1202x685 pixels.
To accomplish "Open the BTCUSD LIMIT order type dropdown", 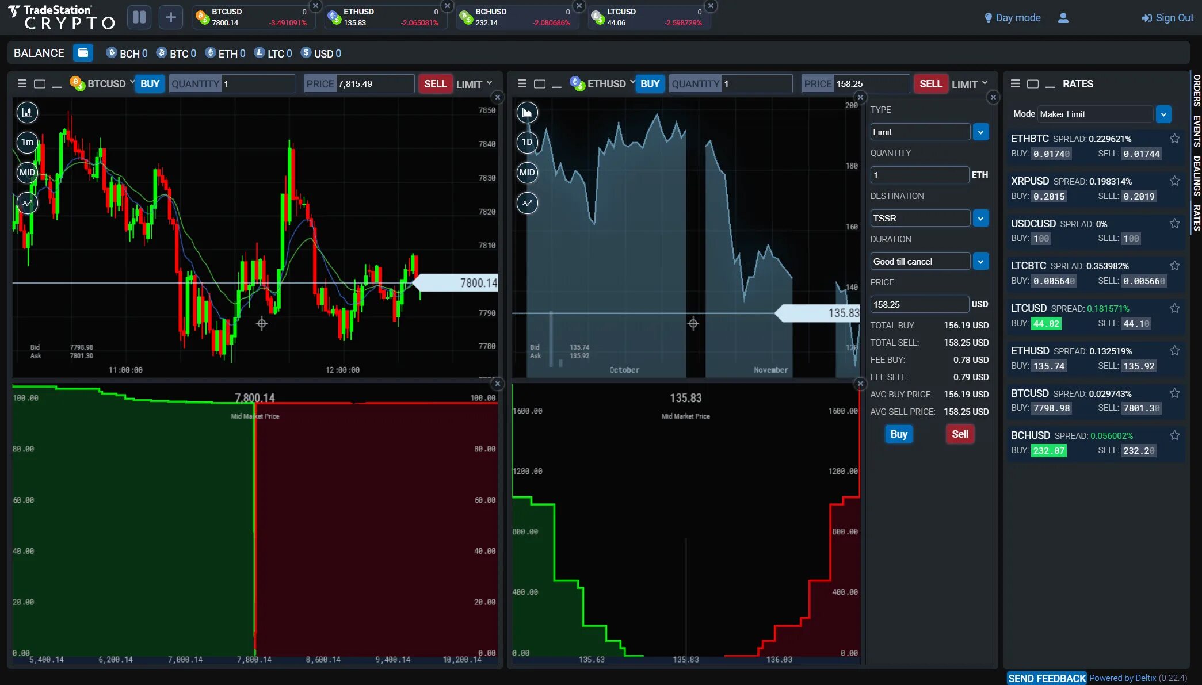I will pyautogui.click(x=475, y=84).
